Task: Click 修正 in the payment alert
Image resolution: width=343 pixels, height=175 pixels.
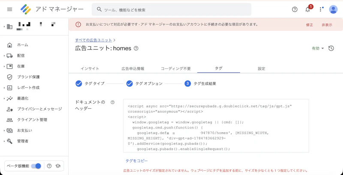Action: tap(310, 25)
